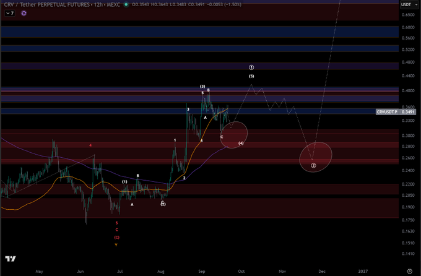The image size is (421, 276).
Task: Click the 0.6500 price axis value
Action: coord(408,15)
